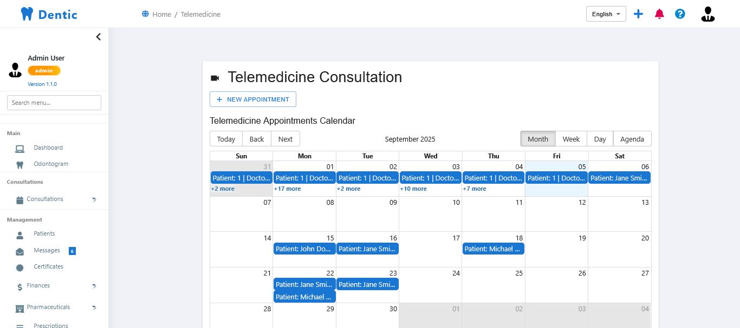The image size is (740, 328).
Task: Collapse the sidebar with the chevron arrow
Action: point(98,37)
